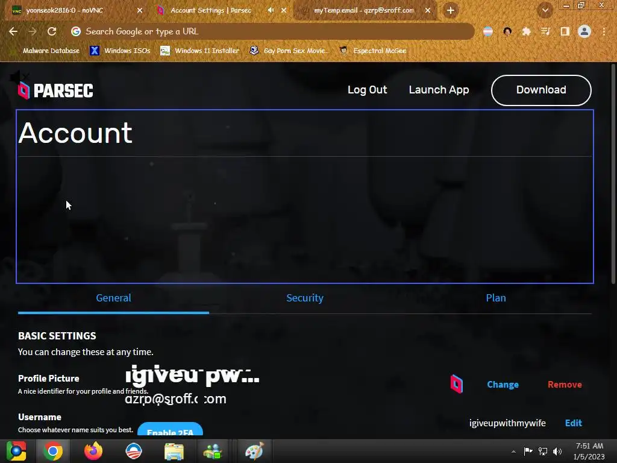The height and width of the screenshot is (463, 617).
Task: Reload the current page
Action: coord(52,31)
